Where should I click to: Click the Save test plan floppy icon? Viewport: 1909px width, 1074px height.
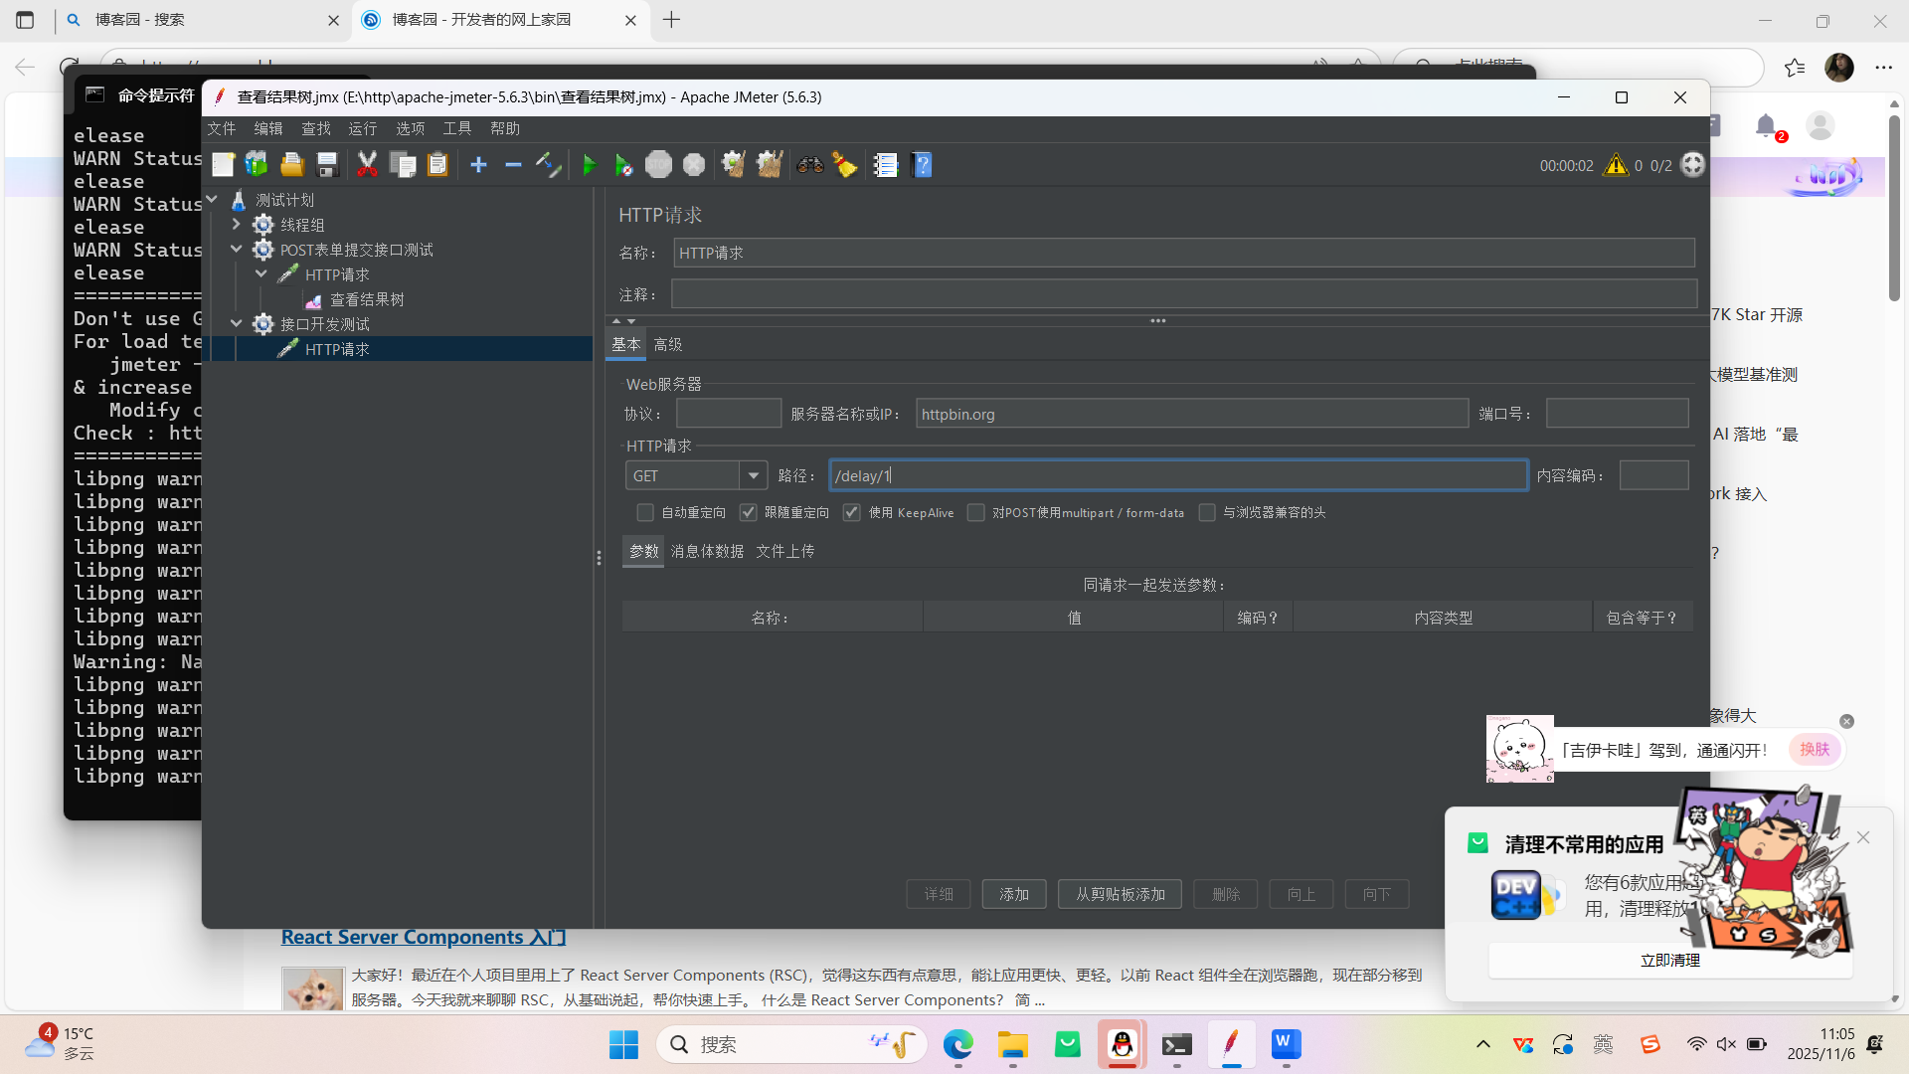point(327,165)
